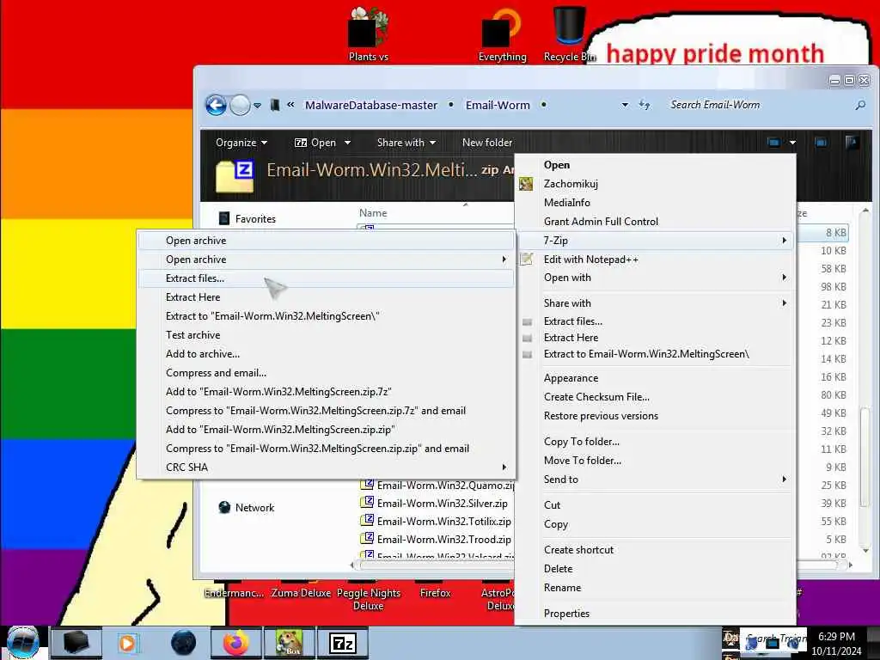This screenshot has height=660, width=880.
Task: Click the Firefox icon in the taskbar
Action: click(236, 643)
